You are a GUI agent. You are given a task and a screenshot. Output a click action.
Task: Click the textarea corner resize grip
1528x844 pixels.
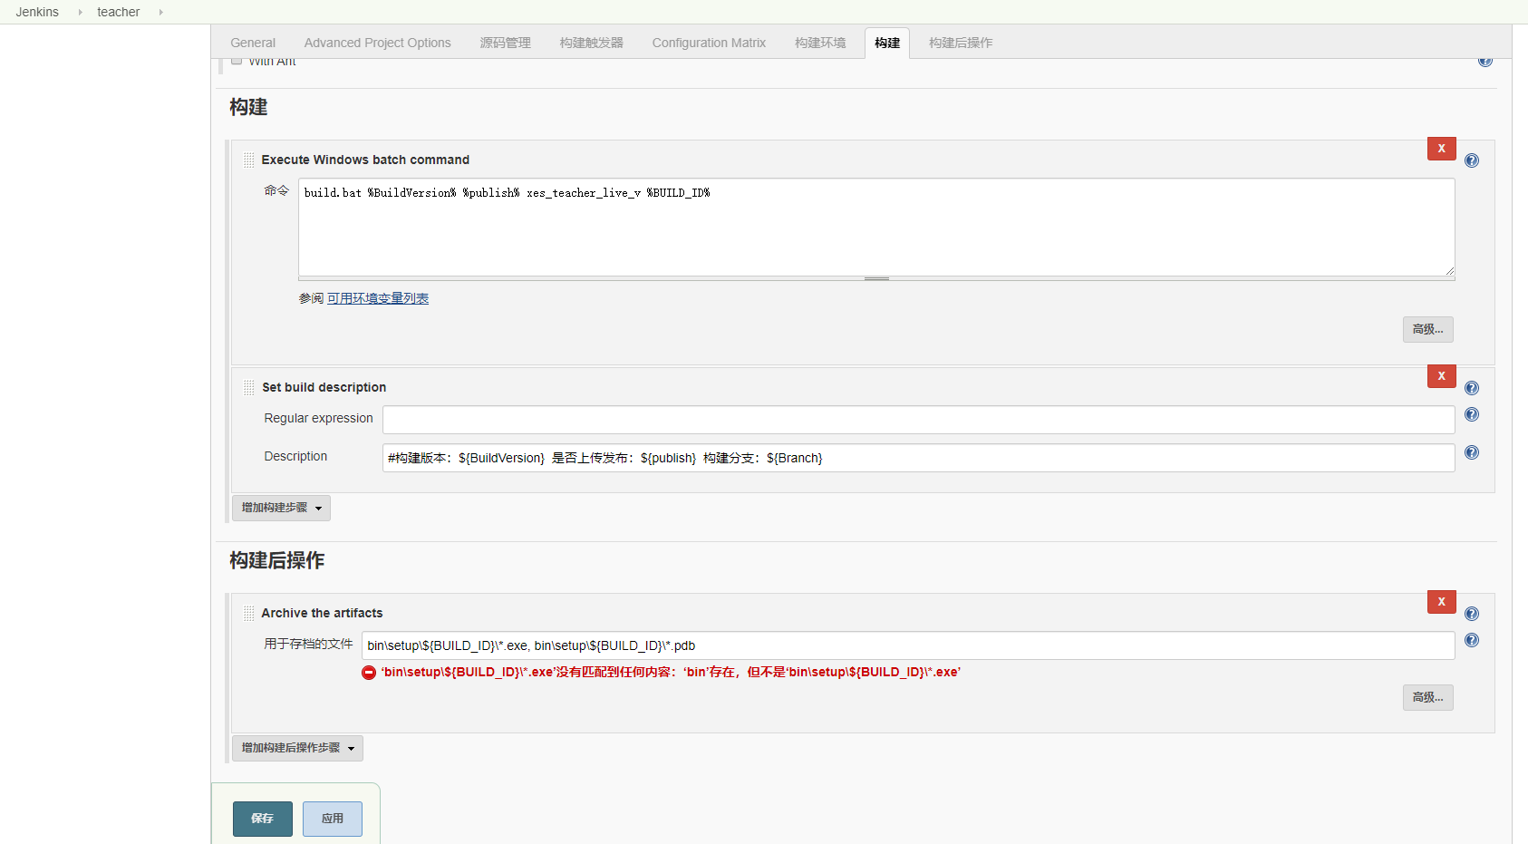point(1449,270)
